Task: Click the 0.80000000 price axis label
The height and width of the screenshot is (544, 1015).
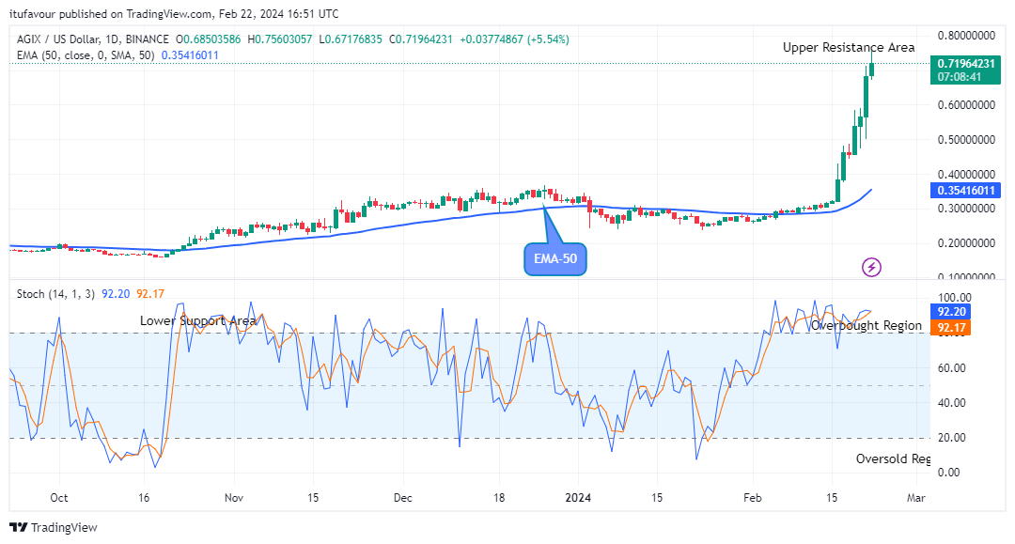Action: coord(966,36)
